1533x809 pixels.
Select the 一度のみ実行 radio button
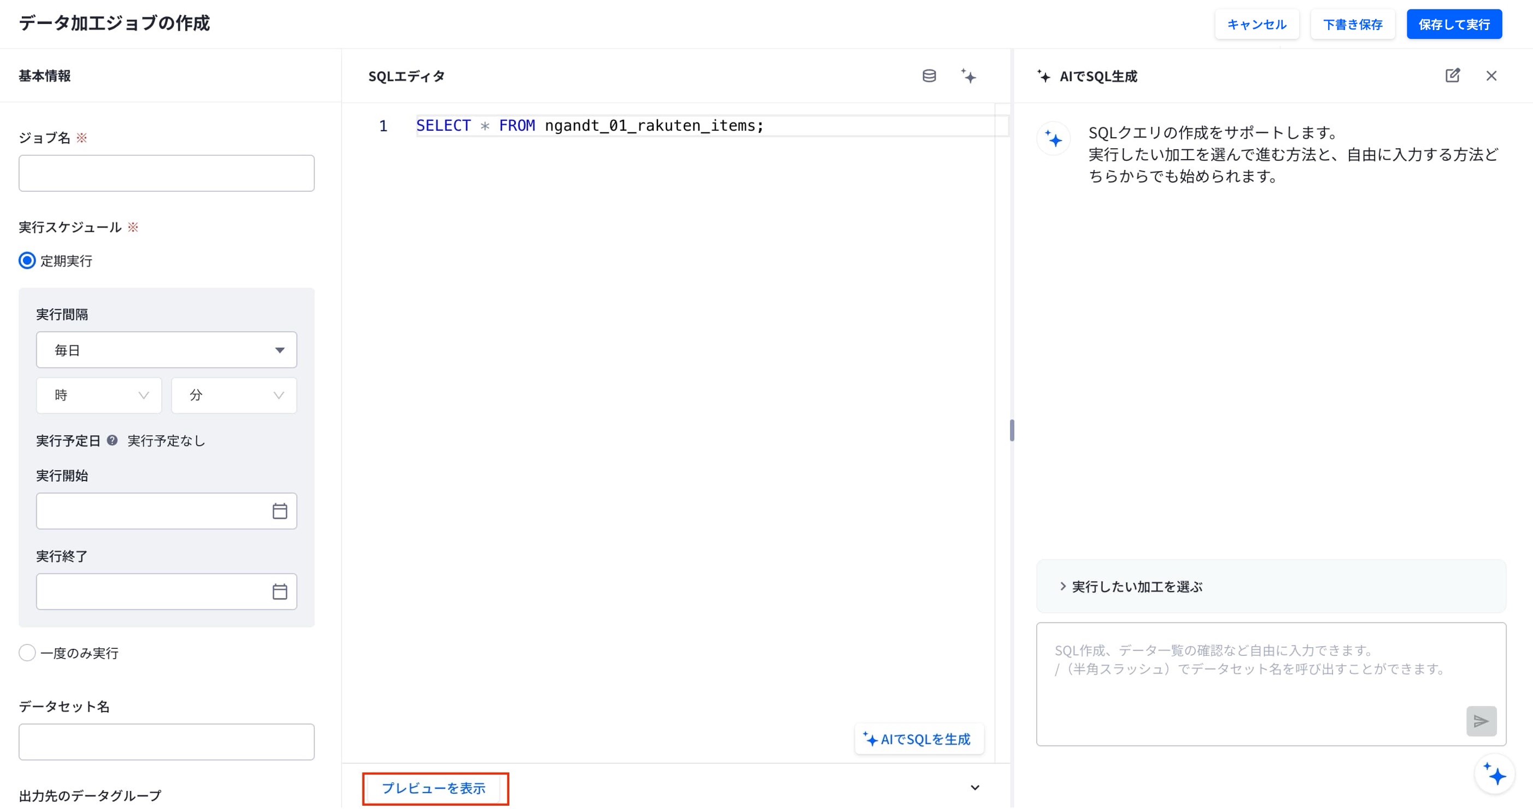27,653
